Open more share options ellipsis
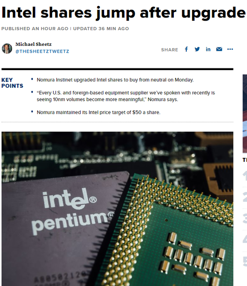The image size is (247, 286). (x=230, y=49)
